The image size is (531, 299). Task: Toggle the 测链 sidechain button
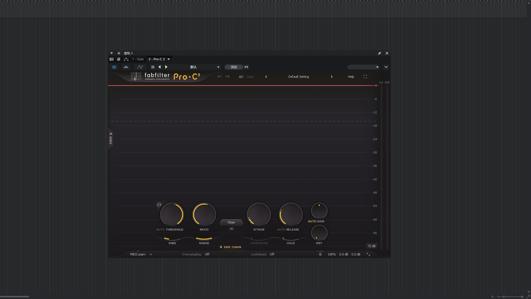click(x=233, y=67)
